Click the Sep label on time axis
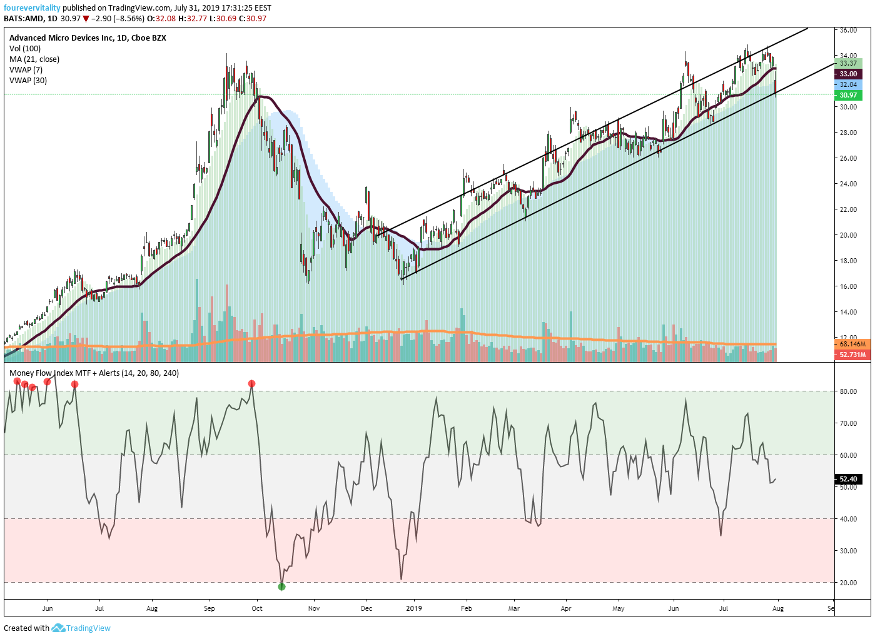This screenshot has height=639, width=875. click(210, 608)
